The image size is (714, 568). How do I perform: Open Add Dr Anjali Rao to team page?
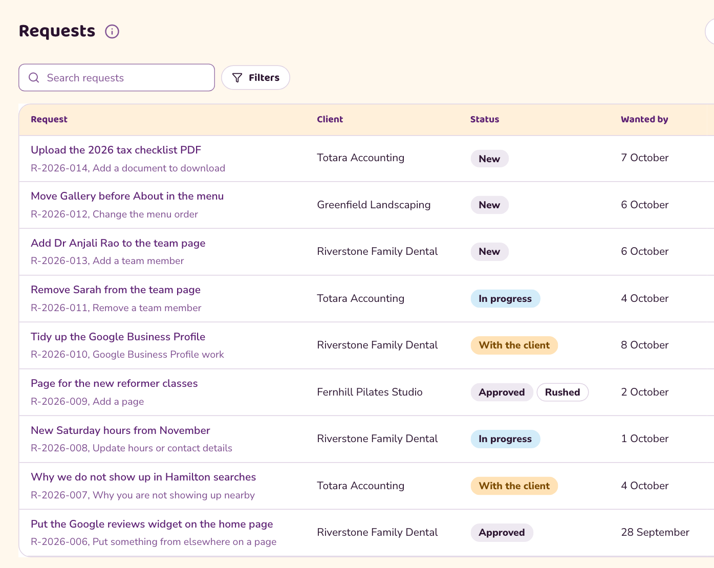(x=118, y=243)
